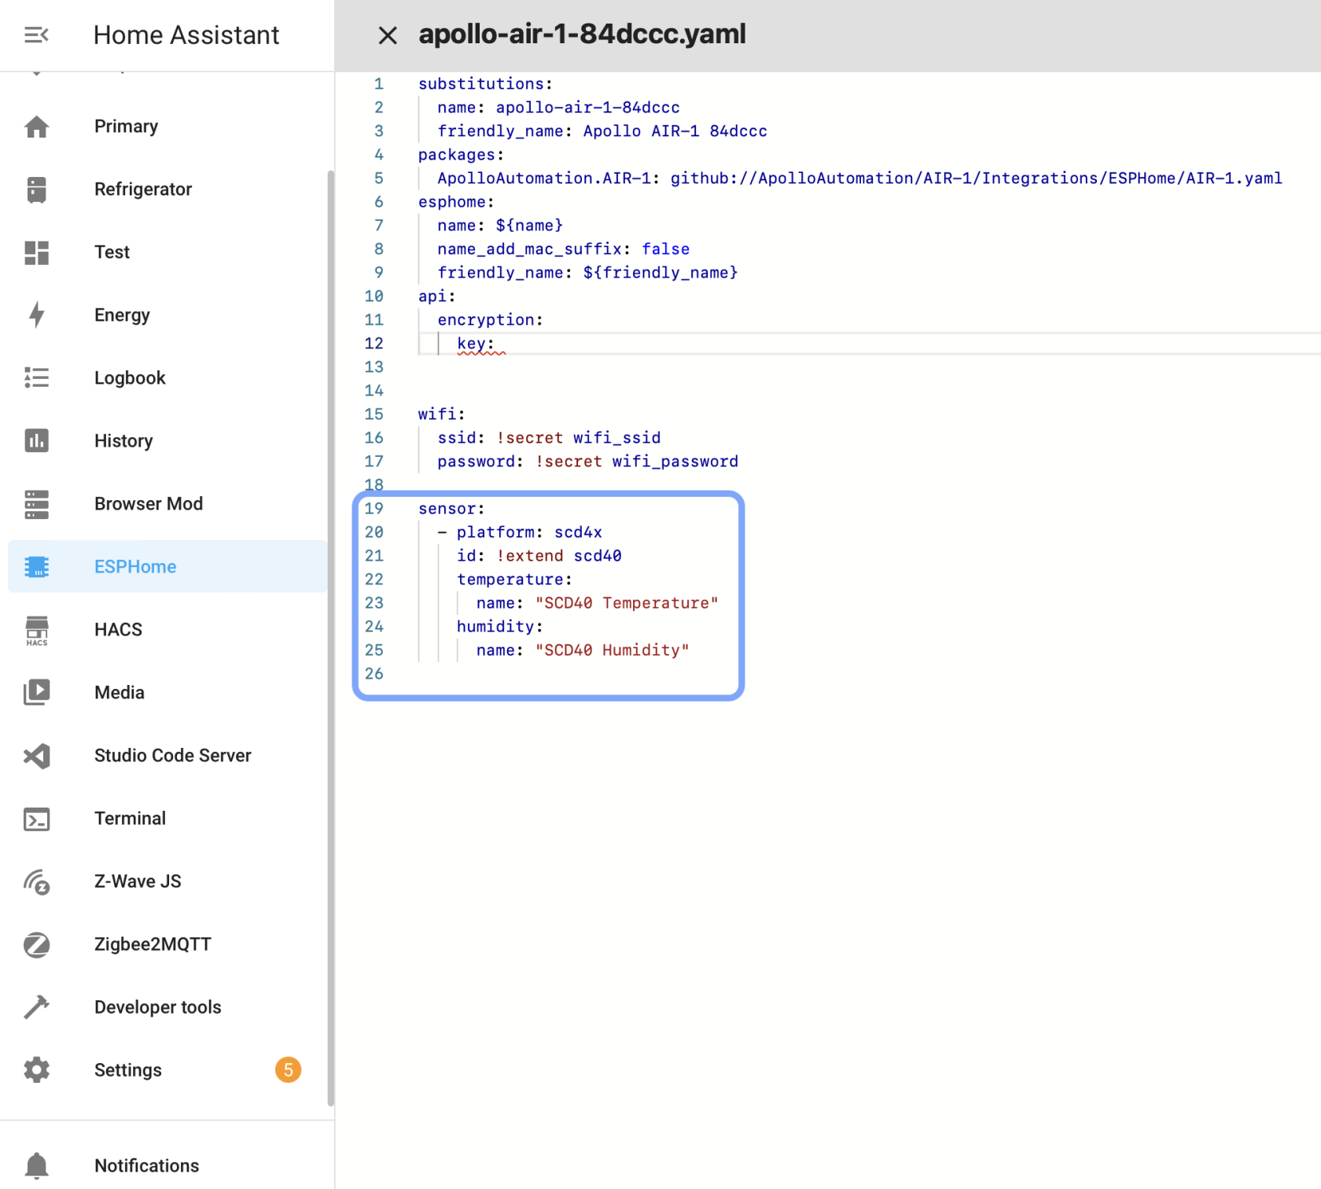
Task: Click the Terminal console icon
Action: (36, 819)
